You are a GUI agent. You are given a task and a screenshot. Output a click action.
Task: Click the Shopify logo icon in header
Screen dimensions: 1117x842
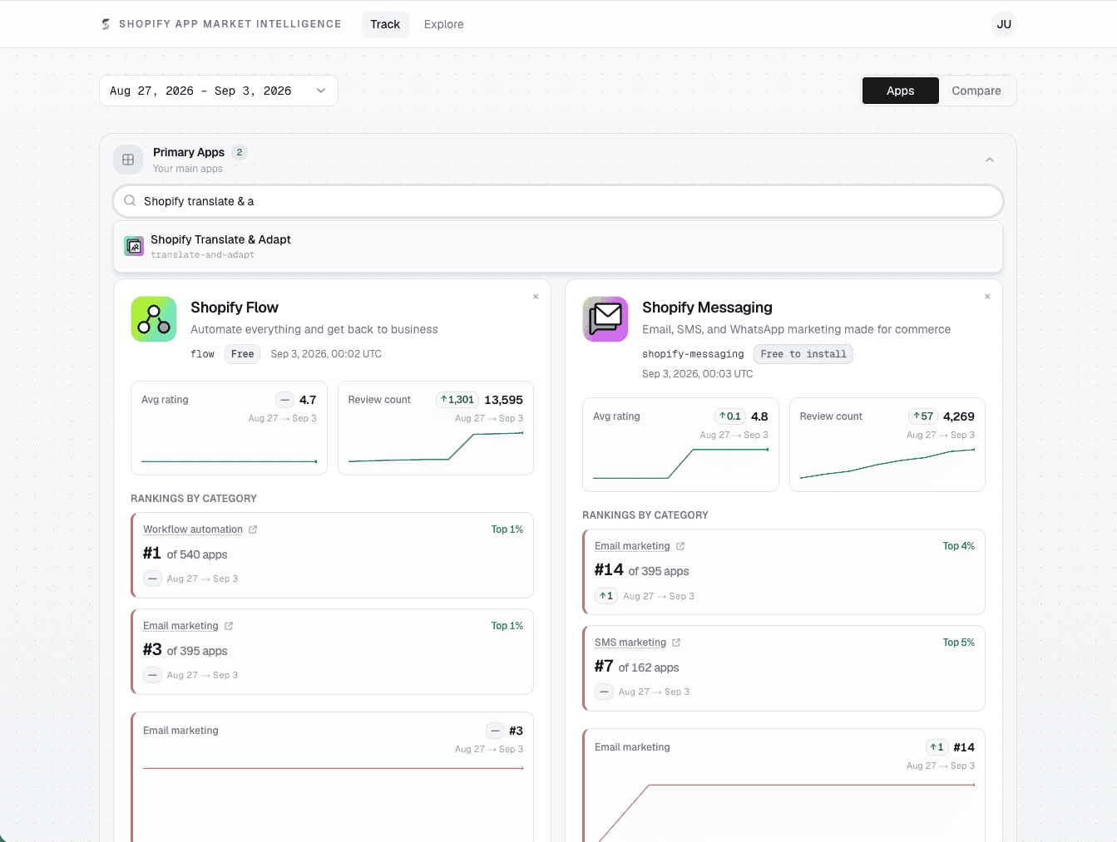tap(106, 24)
